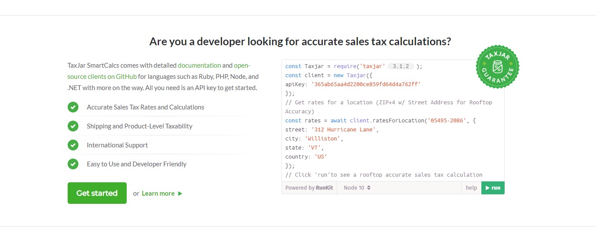The image size is (596, 234).
Task: Click the TaxJar Guarantee seal badge
Action: click(497, 67)
